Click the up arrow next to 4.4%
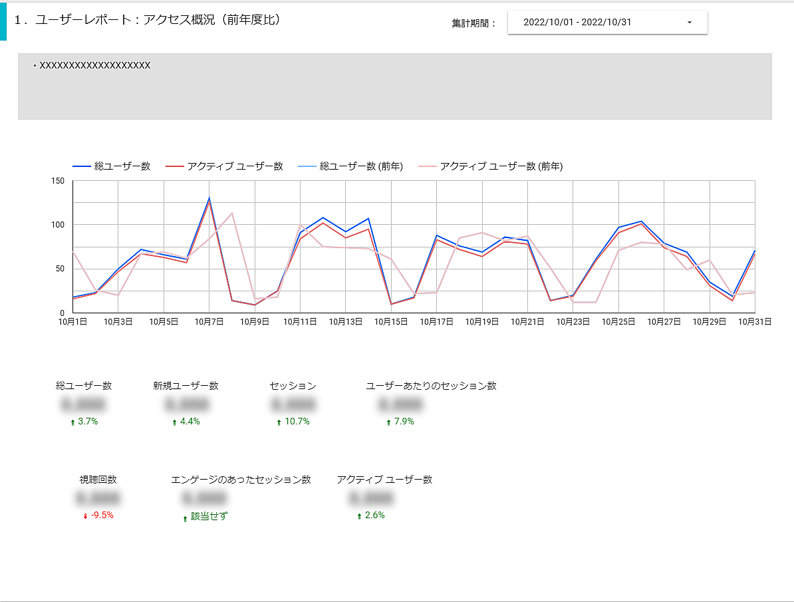This screenshot has width=794, height=602. (x=174, y=422)
